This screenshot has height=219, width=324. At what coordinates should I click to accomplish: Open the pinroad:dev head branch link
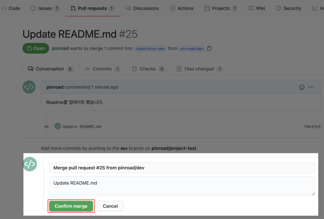[192, 49]
